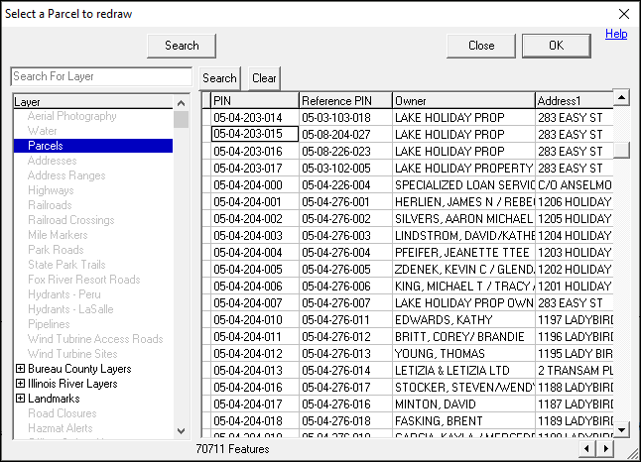Click the Search button beside Clear
The height and width of the screenshot is (462, 641).
click(x=219, y=78)
